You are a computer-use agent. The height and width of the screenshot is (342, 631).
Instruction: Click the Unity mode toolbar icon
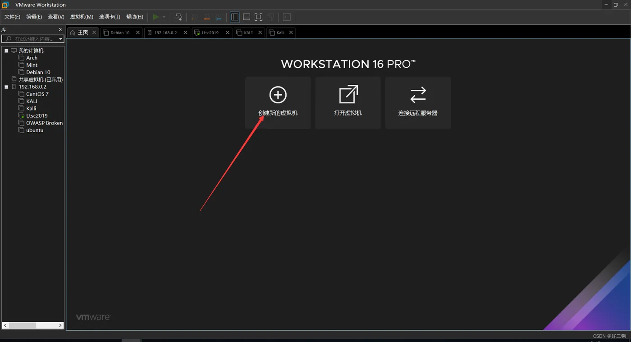[270, 17]
